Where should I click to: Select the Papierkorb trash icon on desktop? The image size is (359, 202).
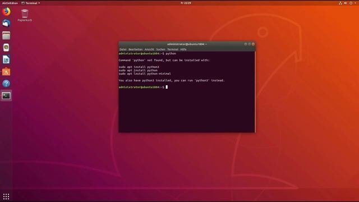25,15
